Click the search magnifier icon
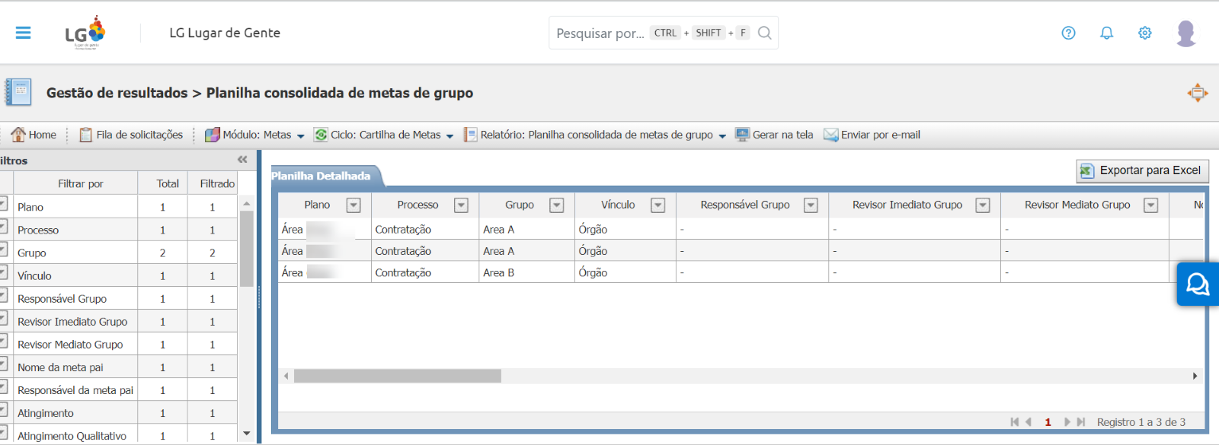The width and height of the screenshot is (1219, 445). (x=765, y=33)
